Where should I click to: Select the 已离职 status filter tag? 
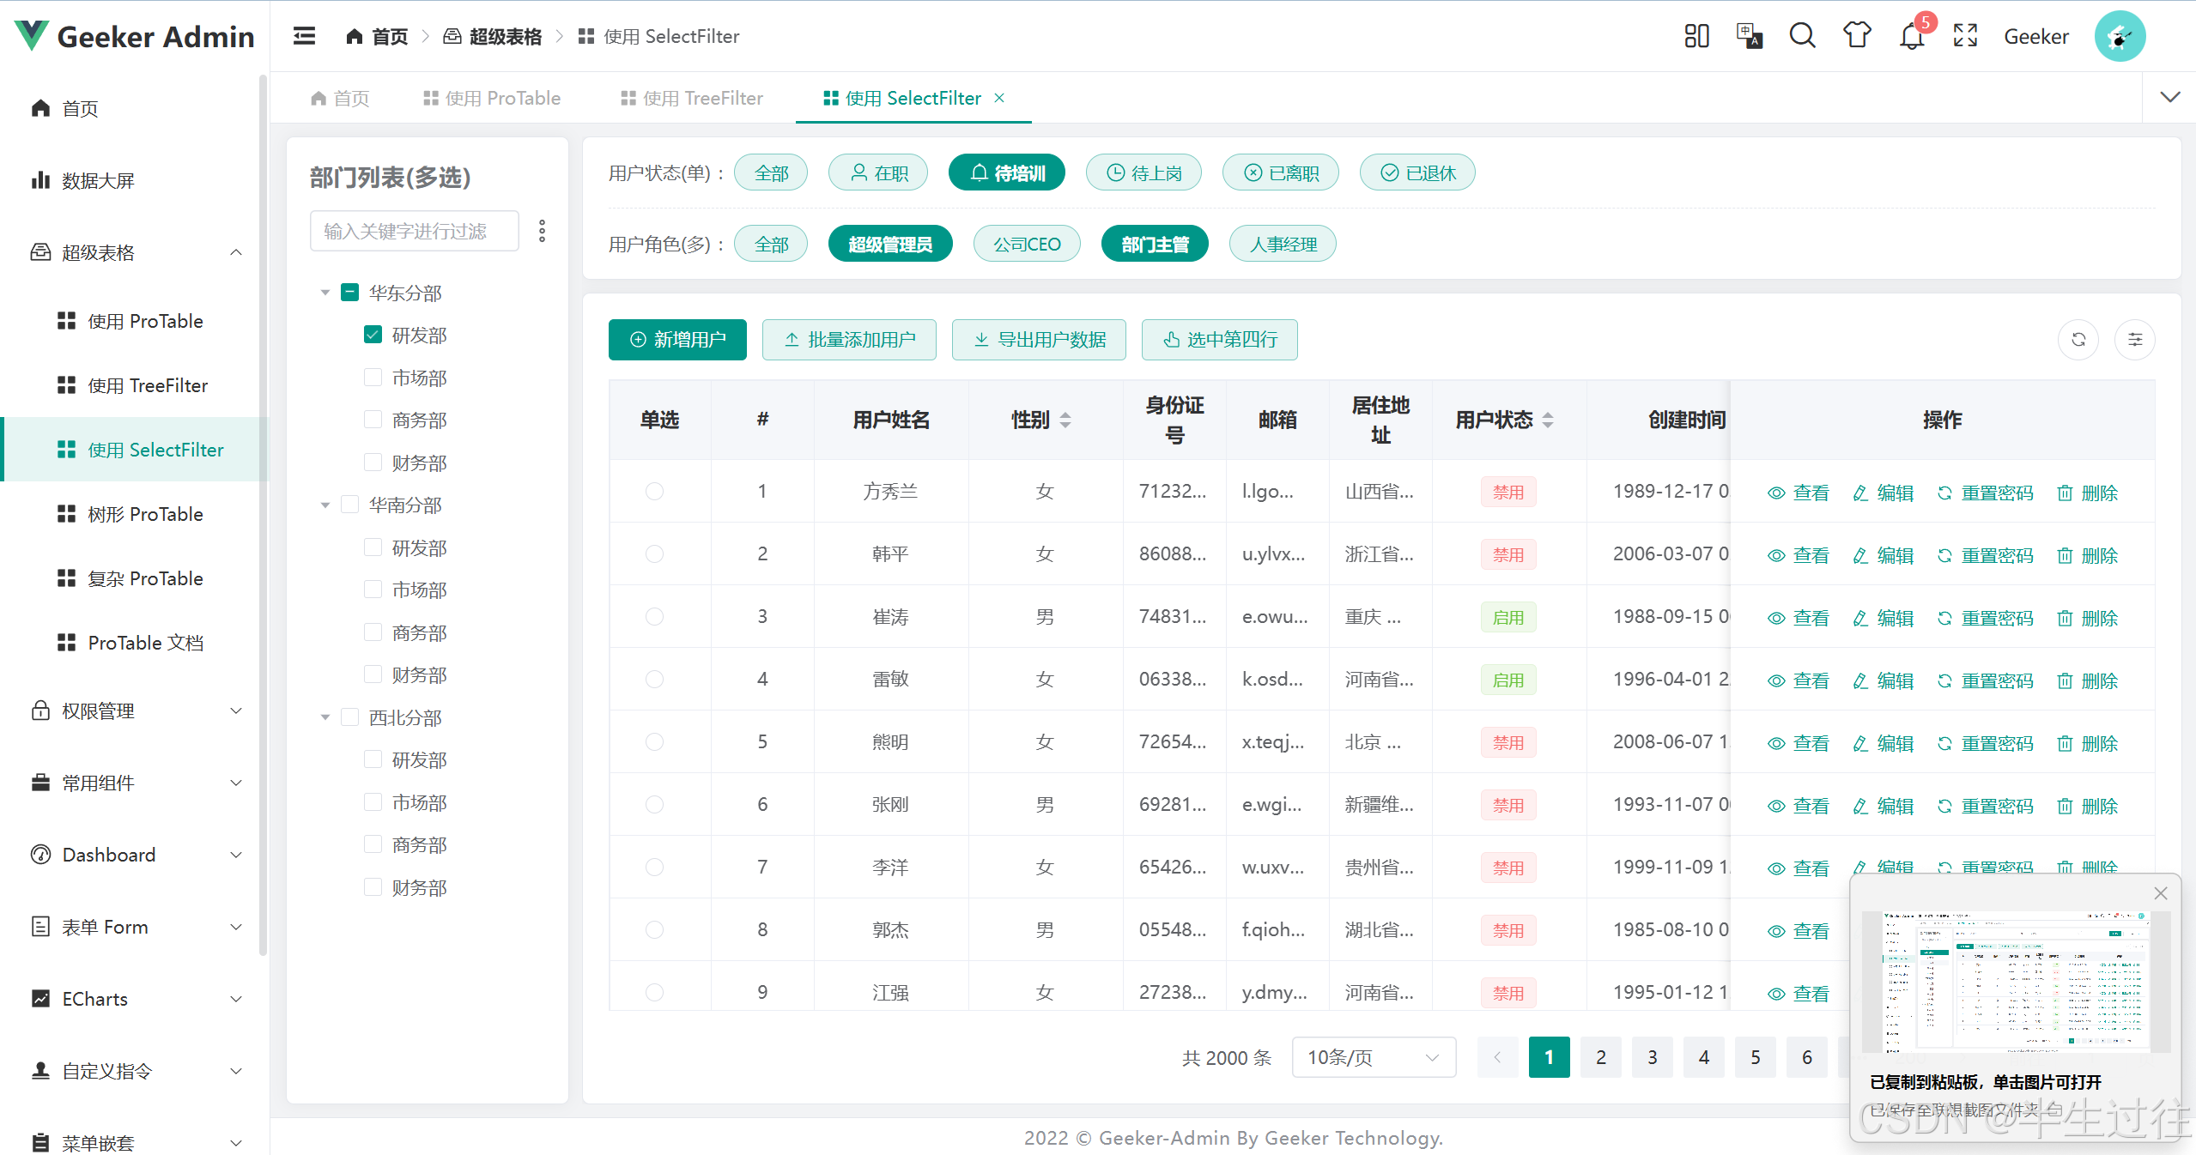click(1280, 173)
